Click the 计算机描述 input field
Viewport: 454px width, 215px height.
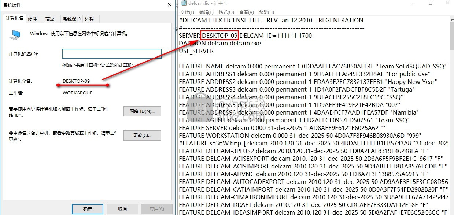112,54
